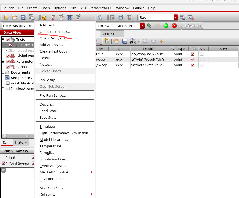Click the eye monitor icon with red dot

tap(191, 17)
